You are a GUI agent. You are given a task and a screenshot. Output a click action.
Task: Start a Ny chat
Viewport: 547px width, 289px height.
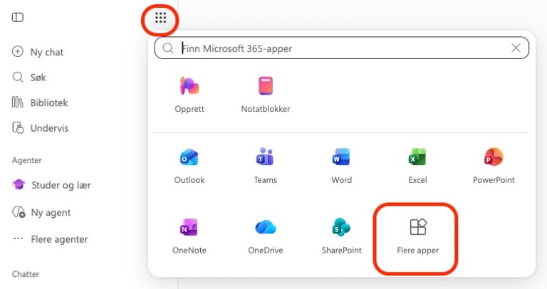point(38,52)
